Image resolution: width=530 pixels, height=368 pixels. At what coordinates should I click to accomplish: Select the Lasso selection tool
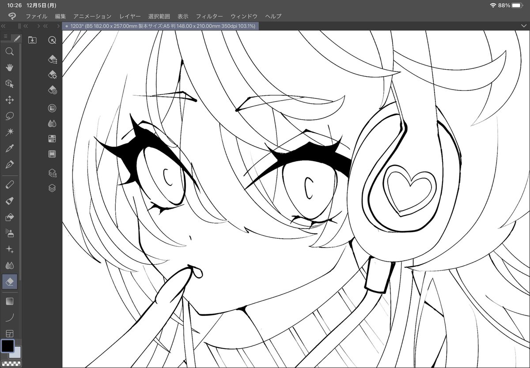[9, 116]
